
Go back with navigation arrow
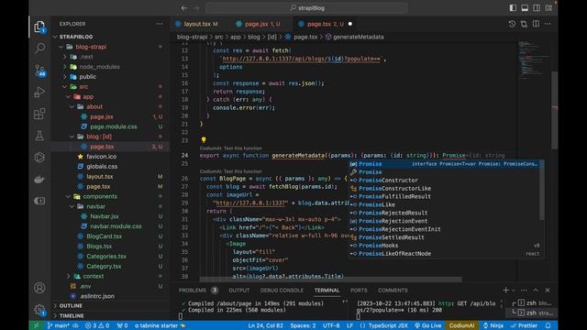click(183, 8)
